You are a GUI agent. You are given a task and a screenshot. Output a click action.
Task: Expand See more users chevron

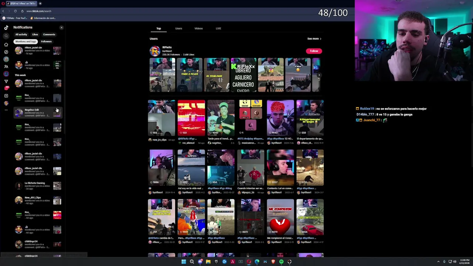click(x=320, y=39)
